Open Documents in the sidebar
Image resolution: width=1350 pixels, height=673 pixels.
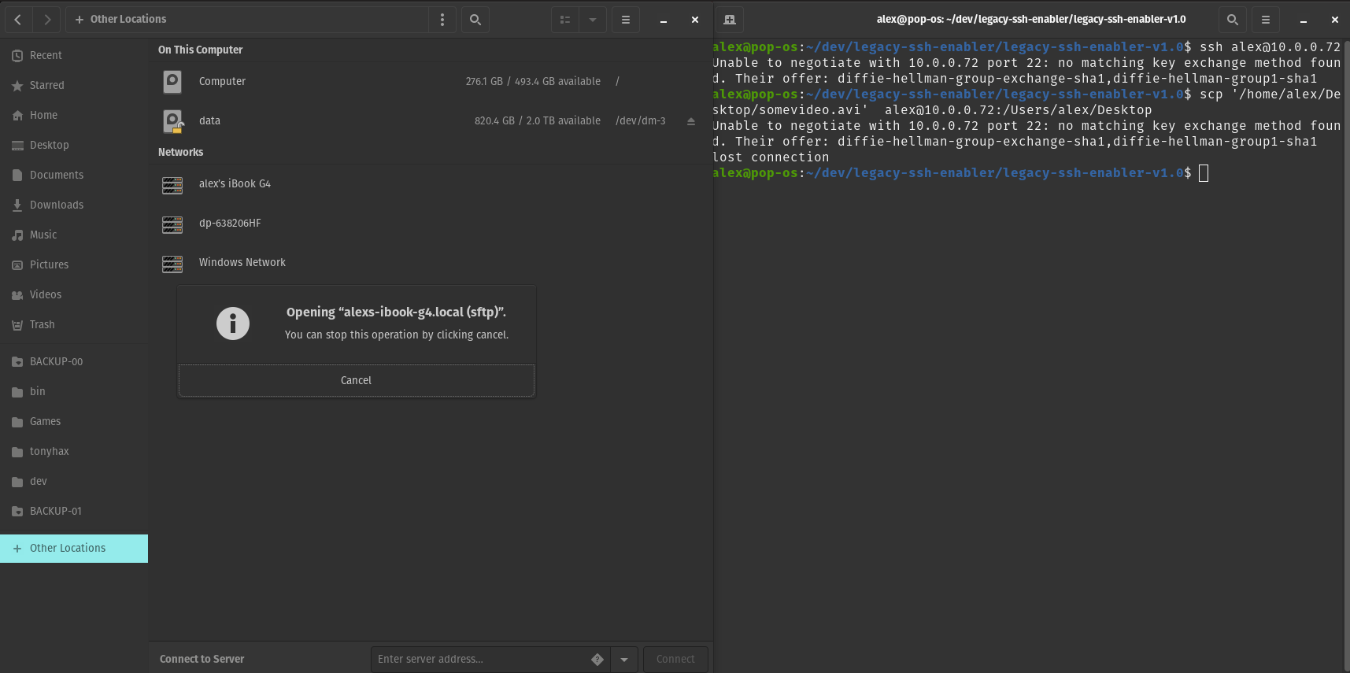coord(74,175)
